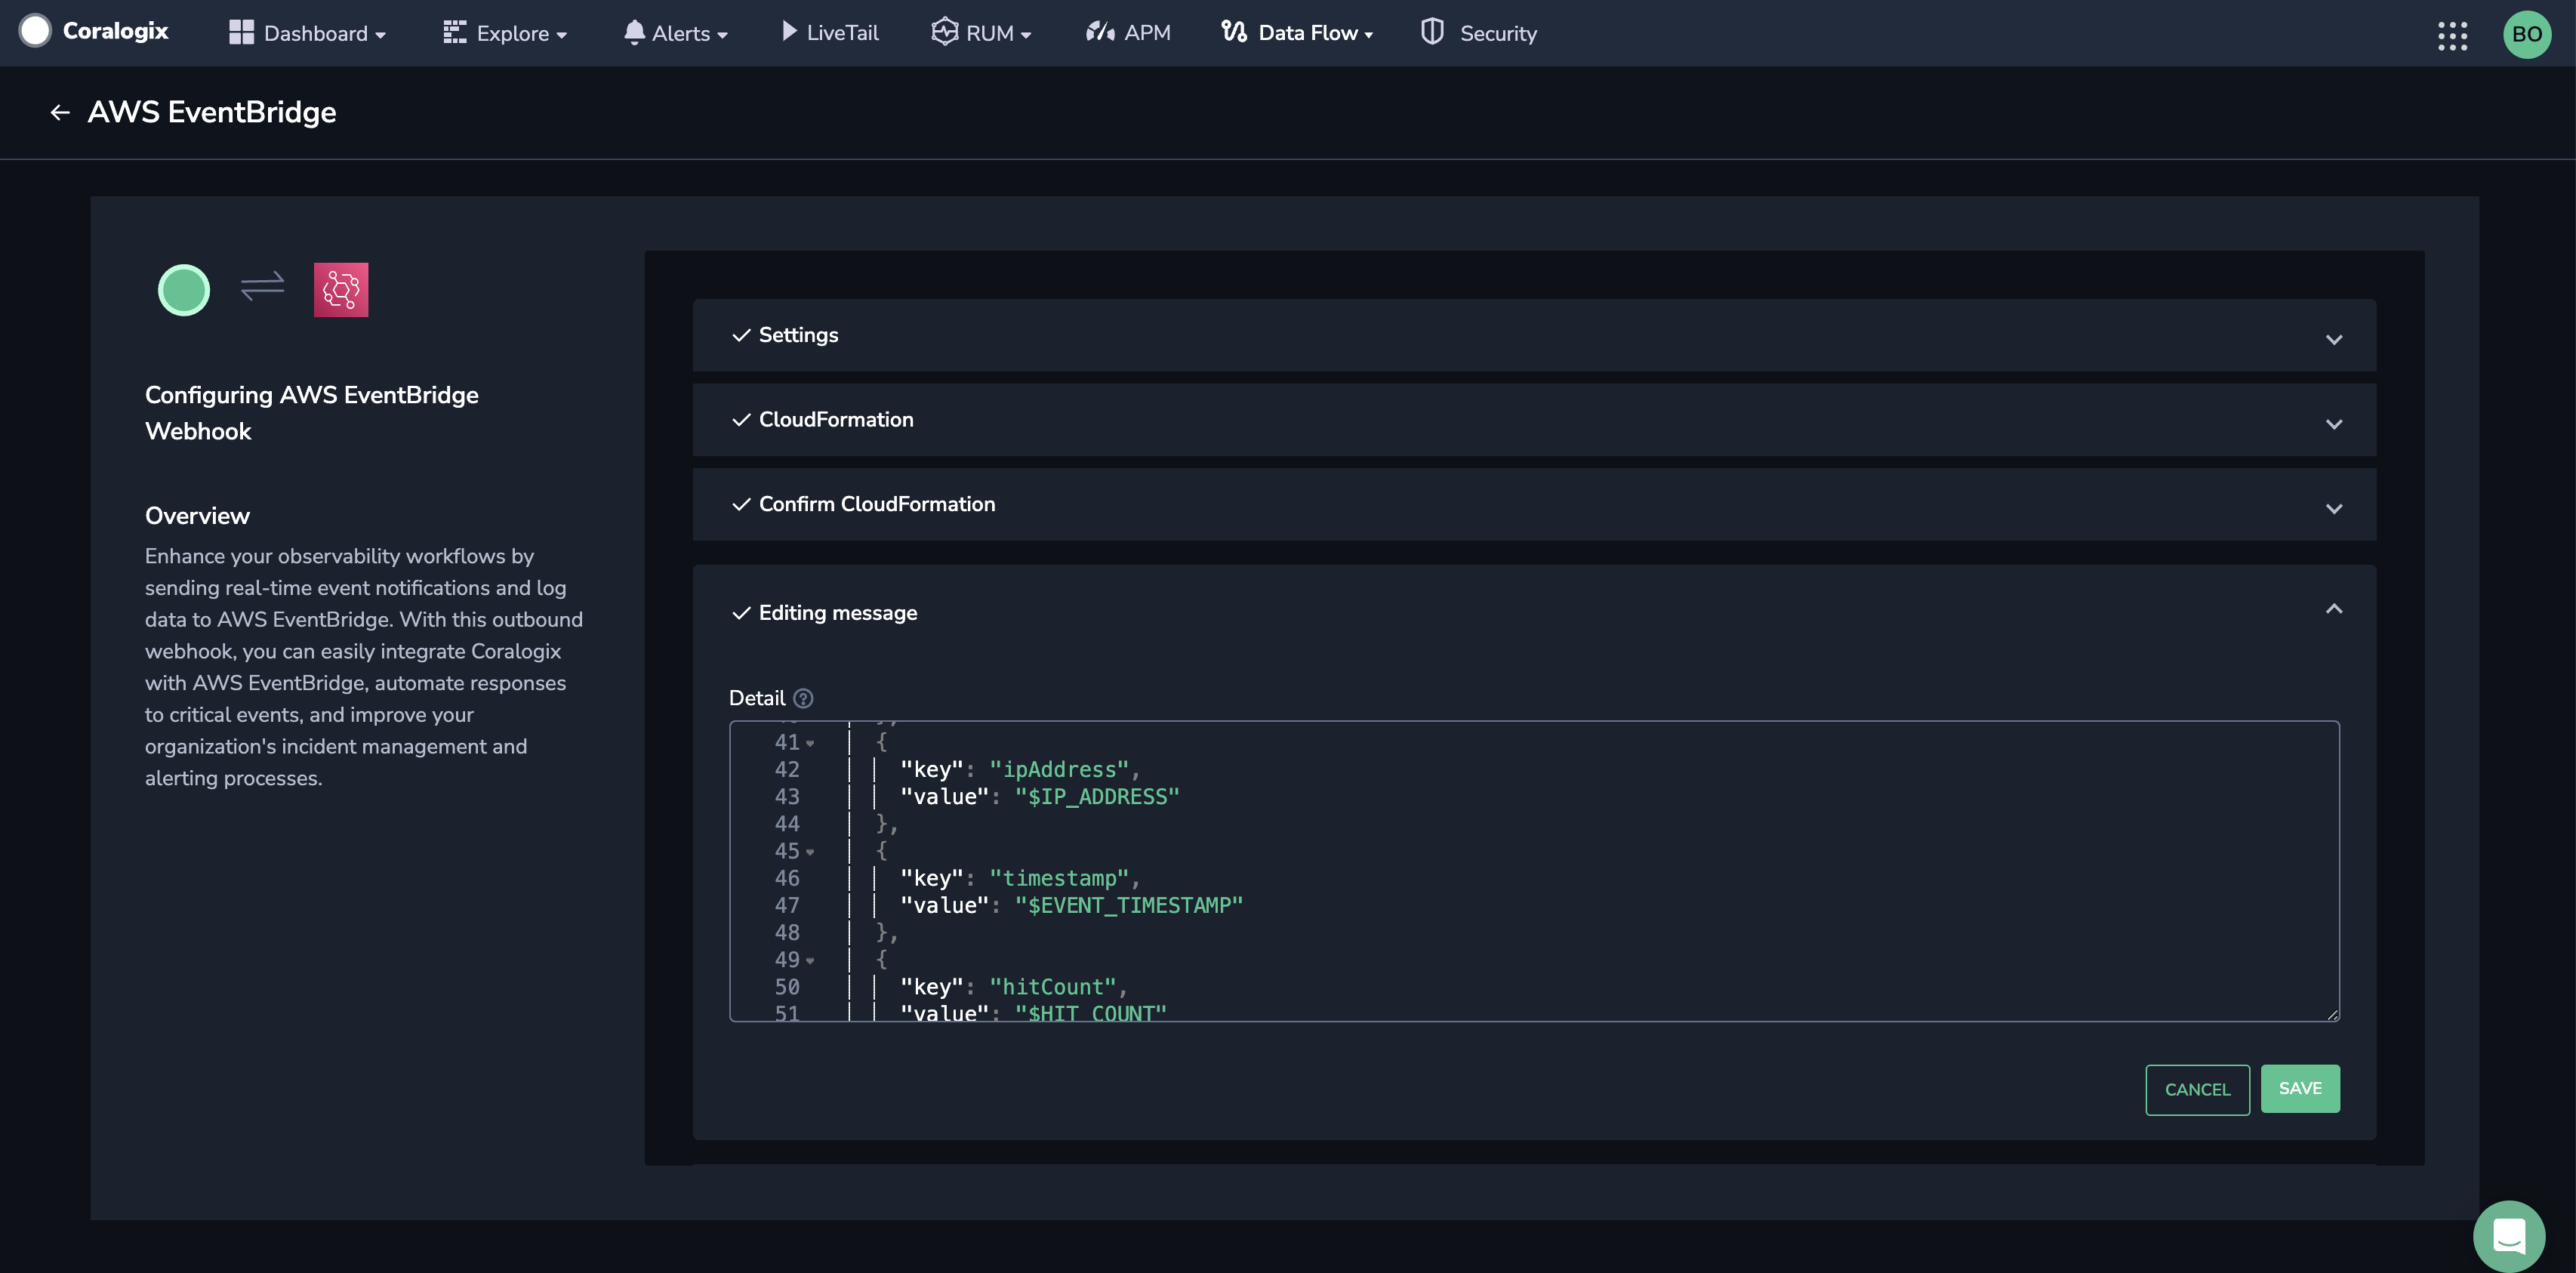Click the Alerts bell icon
The image size is (2576, 1273).
(x=634, y=33)
